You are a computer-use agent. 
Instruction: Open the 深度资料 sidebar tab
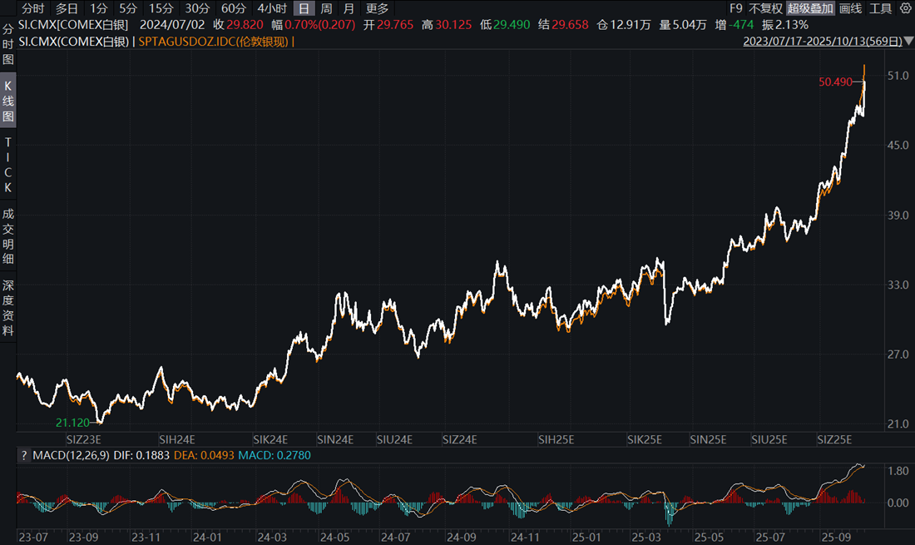coord(8,308)
